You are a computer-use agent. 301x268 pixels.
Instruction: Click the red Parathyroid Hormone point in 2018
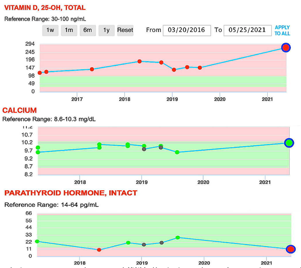pyautogui.click(x=99, y=250)
